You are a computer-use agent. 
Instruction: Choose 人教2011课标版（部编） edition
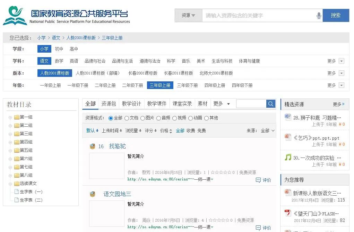pos(98,73)
